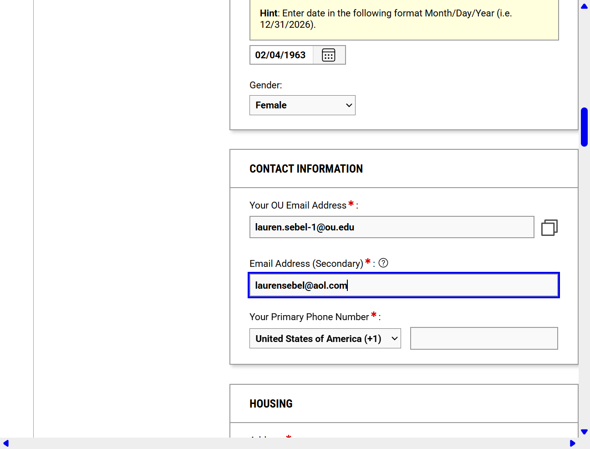Show help for secondary email question mark
Screen dimensions: 590x449
383,263
